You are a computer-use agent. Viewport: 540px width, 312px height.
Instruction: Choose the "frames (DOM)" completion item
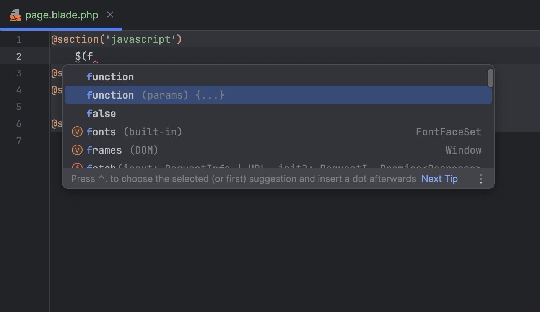click(122, 150)
